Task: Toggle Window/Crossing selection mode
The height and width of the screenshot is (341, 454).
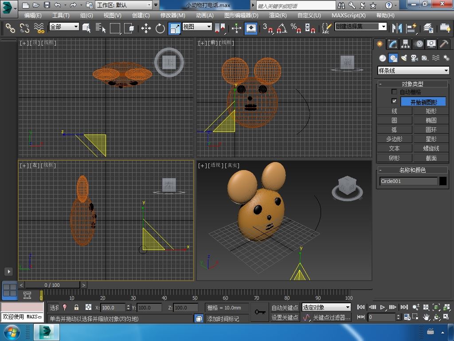Action: (x=129, y=28)
